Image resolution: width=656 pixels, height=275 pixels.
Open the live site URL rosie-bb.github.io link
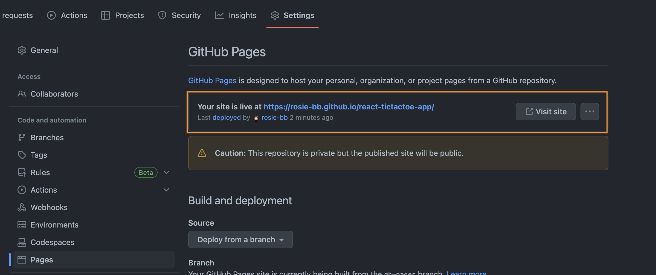click(x=349, y=107)
